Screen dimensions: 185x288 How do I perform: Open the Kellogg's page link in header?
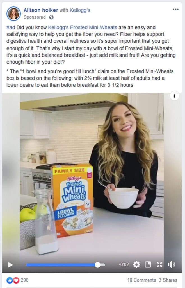[x=80, y=10]
